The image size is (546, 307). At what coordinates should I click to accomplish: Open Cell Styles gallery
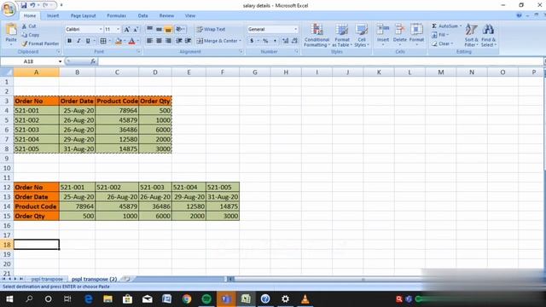coord(362,35)
